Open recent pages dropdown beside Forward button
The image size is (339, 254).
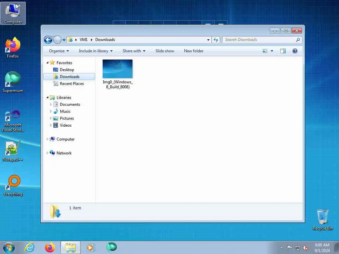(x=64, y=40)
